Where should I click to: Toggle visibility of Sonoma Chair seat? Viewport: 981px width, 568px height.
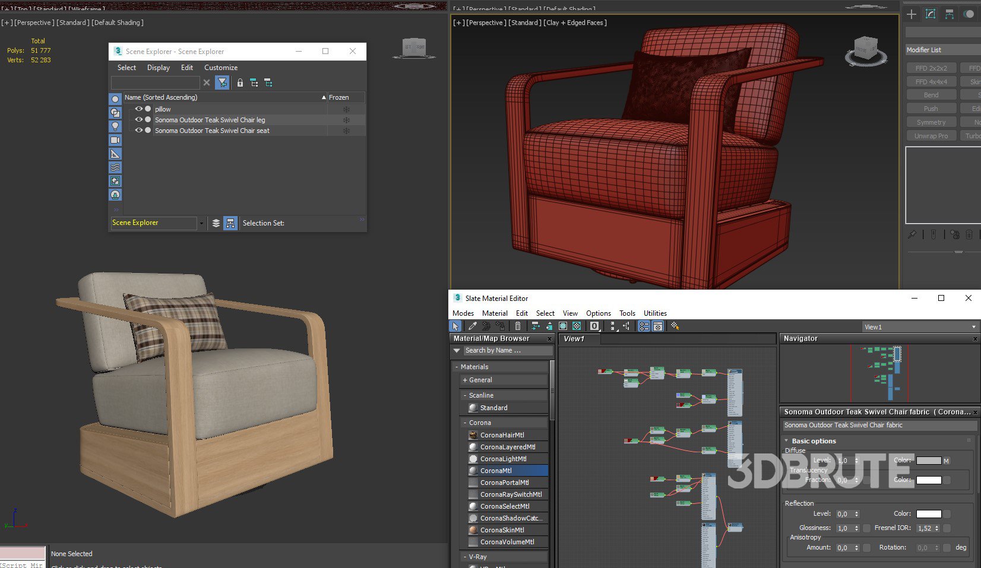139,131
